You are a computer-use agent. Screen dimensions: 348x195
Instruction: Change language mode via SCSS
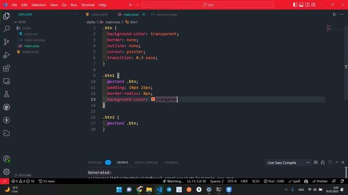coord(256,181)
